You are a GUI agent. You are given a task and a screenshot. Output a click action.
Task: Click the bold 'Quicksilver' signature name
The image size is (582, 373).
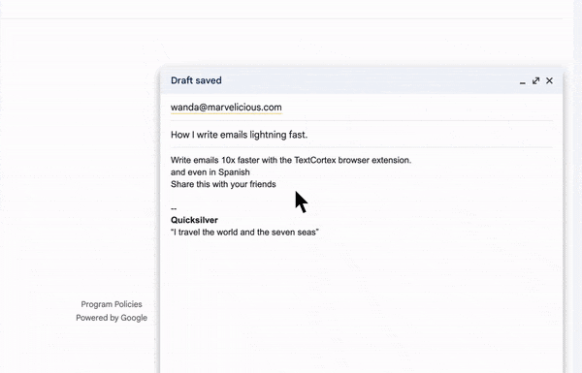pos(194,220)
